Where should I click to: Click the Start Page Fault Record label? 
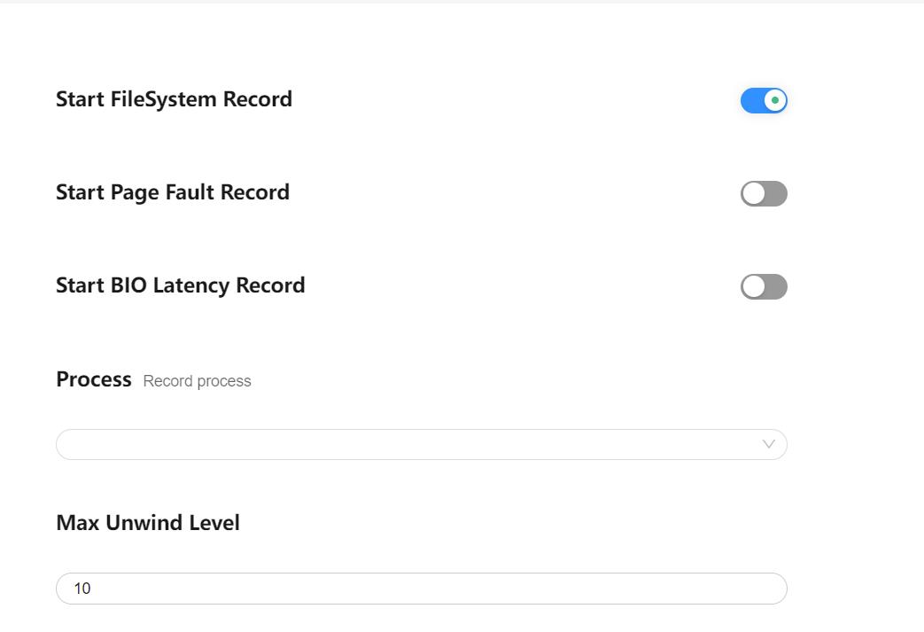[173, 192]
